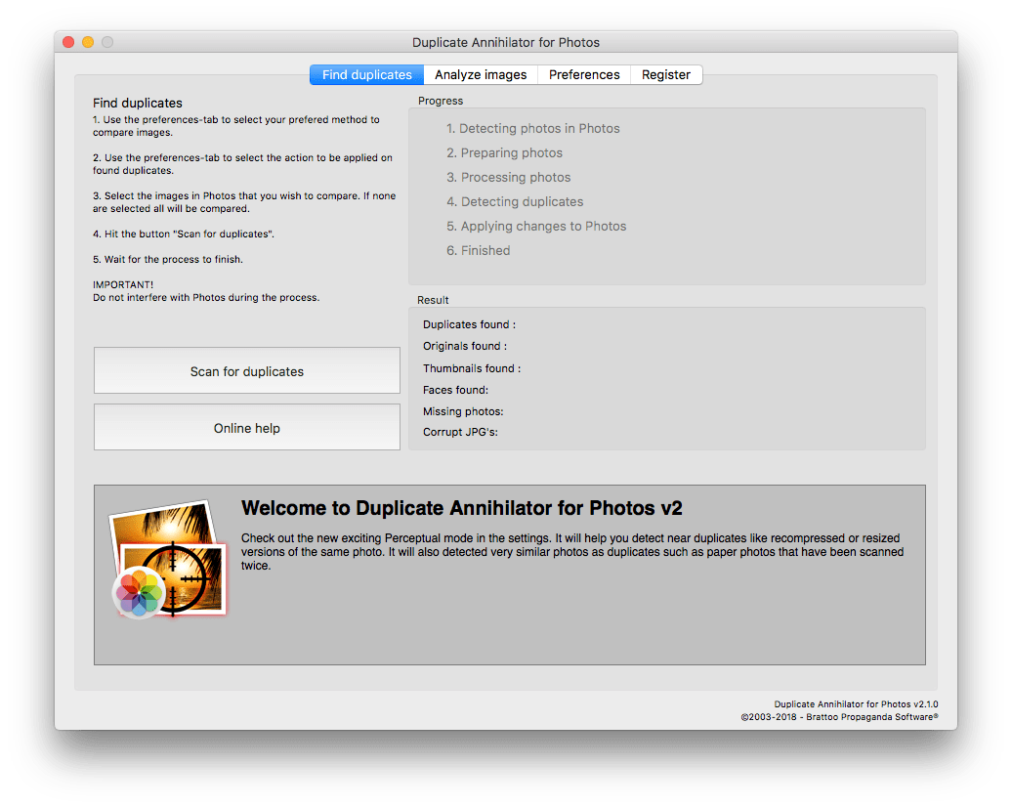Viewport: 1012px width, 808px height.
Task: Minimize the window with yellow button
Action: coord(88,42)
